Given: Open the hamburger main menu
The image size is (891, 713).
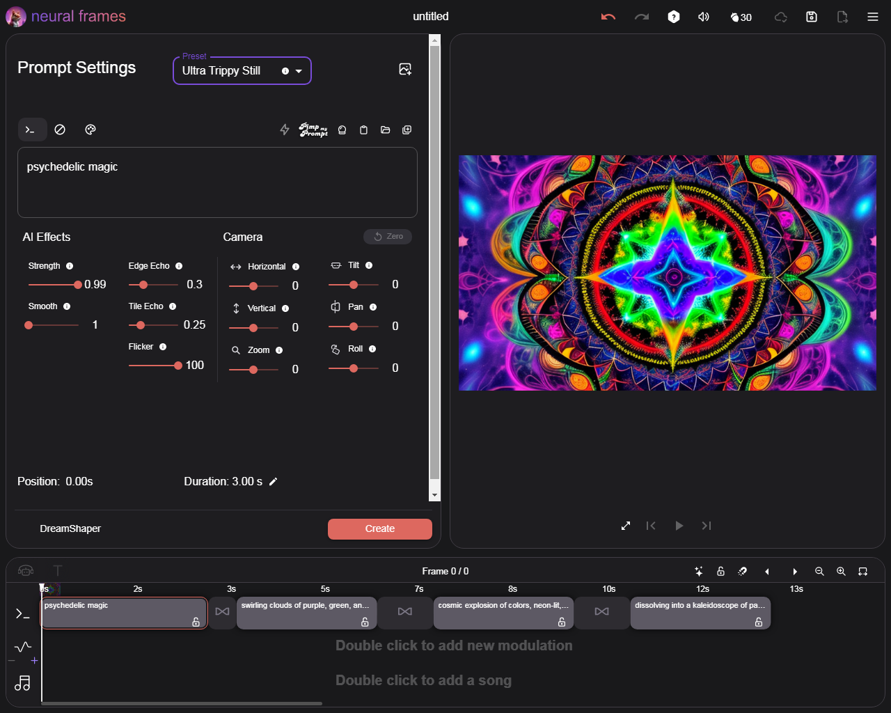Looking at the screenshot, I should click(x=873, y=17).
